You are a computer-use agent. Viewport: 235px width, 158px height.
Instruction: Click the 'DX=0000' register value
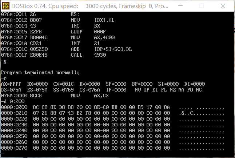pyautogui.click(x=90, y=84)
